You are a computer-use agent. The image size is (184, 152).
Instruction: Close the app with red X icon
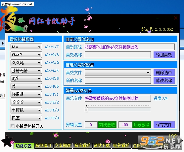click(x=175, y=18)
